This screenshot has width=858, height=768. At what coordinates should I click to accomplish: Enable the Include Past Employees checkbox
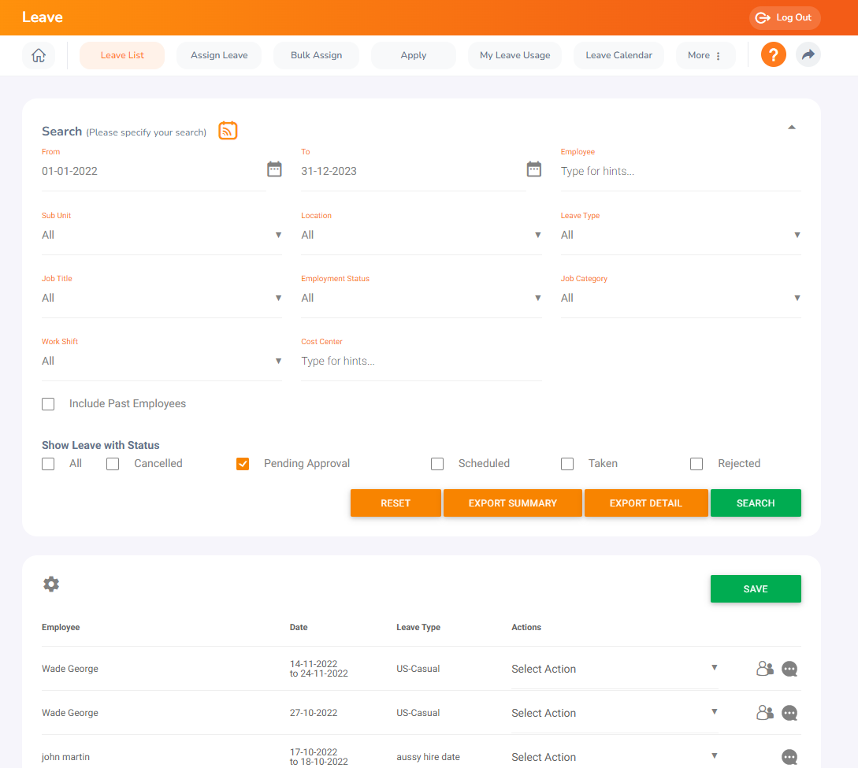click(x=47, y=403)
